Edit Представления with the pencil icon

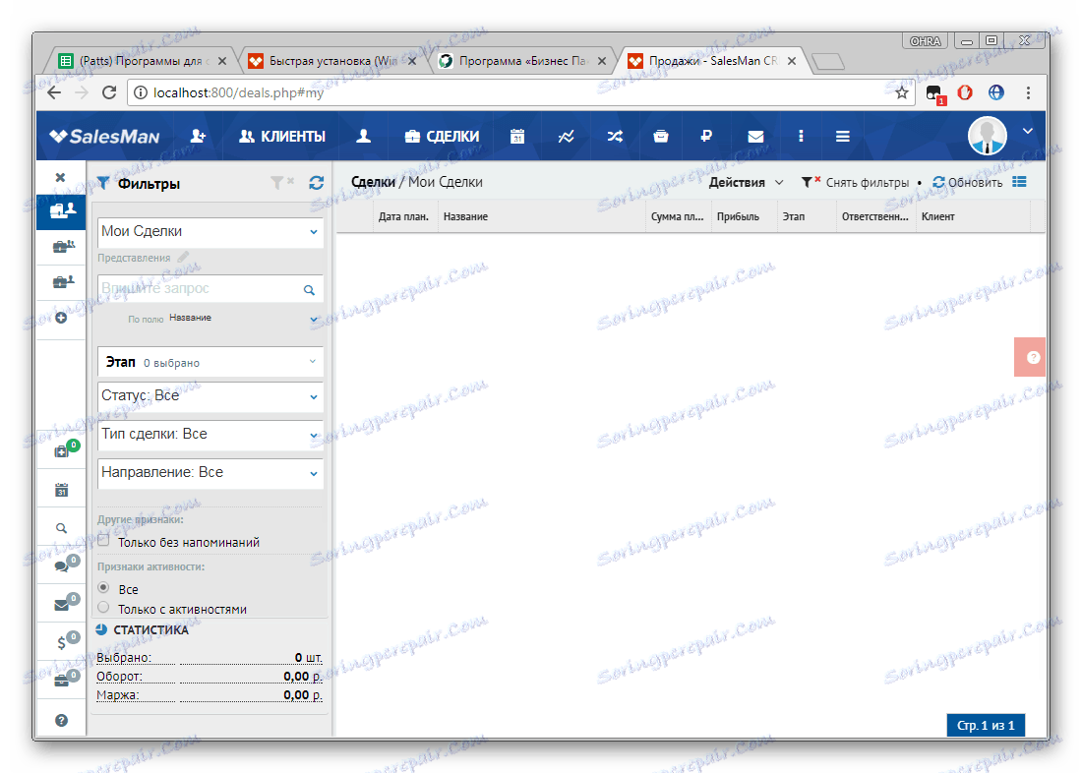183,257
